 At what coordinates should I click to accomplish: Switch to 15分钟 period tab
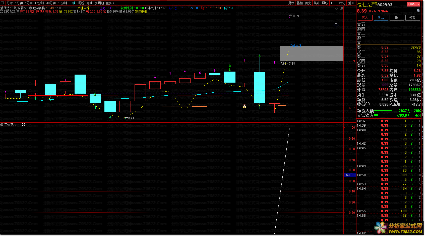(x=39, y=3)
